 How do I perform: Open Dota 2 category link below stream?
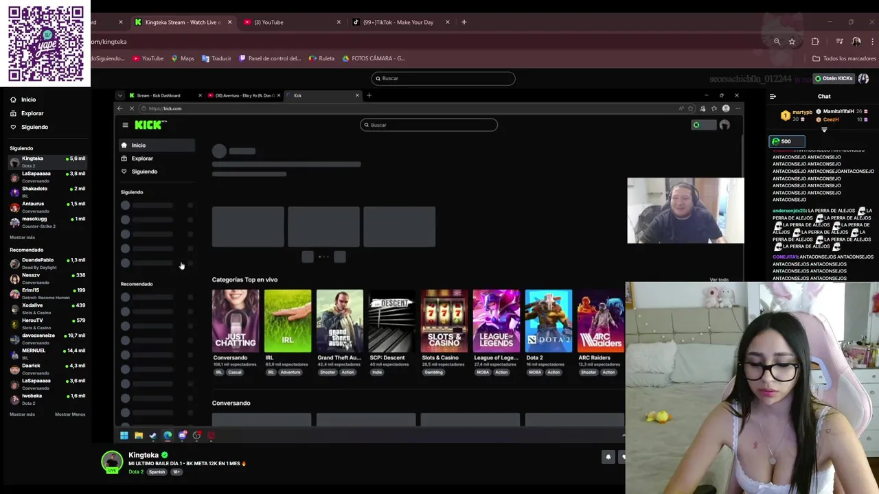pyautogui.click(x=136, y=472)
